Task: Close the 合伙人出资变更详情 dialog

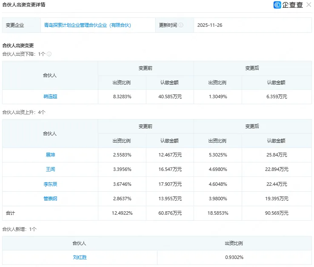Action: point(308,5)
